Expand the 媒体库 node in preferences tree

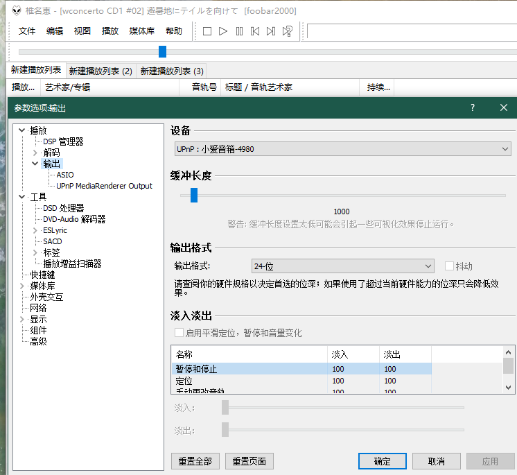coord(23,286)
